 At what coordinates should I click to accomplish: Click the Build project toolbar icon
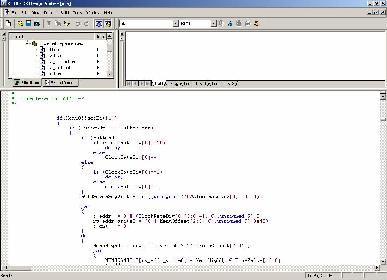[x=230, y=23]
